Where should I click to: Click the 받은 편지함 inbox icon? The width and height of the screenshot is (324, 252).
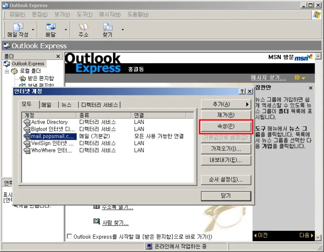(22, 79)
